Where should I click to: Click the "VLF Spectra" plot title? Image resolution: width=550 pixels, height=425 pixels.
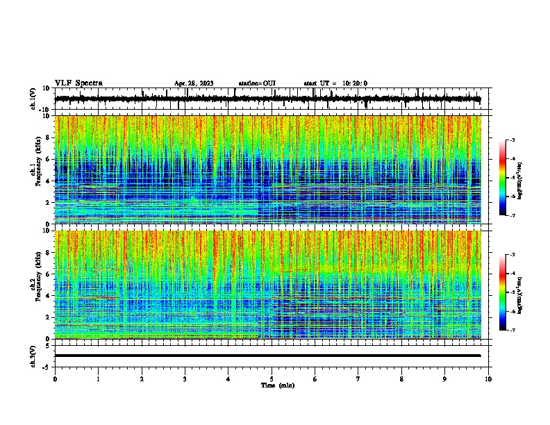tap(78, 83)
